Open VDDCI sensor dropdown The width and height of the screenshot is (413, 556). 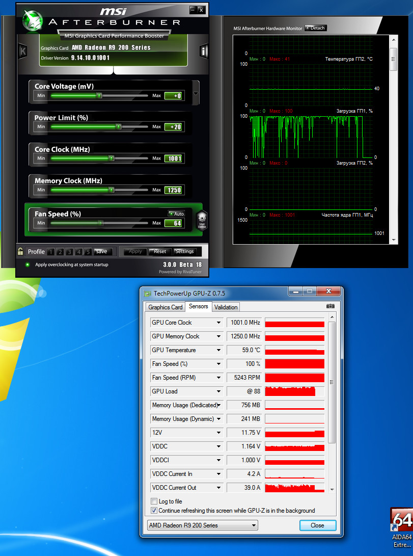point(218,460)
